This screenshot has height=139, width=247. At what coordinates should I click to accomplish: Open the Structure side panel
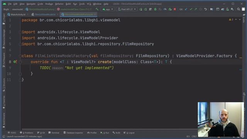(4, 85)
